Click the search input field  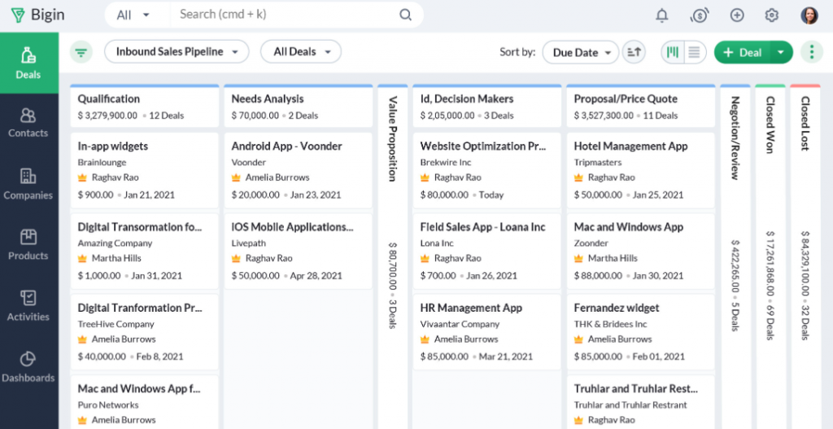pos(285,15)
